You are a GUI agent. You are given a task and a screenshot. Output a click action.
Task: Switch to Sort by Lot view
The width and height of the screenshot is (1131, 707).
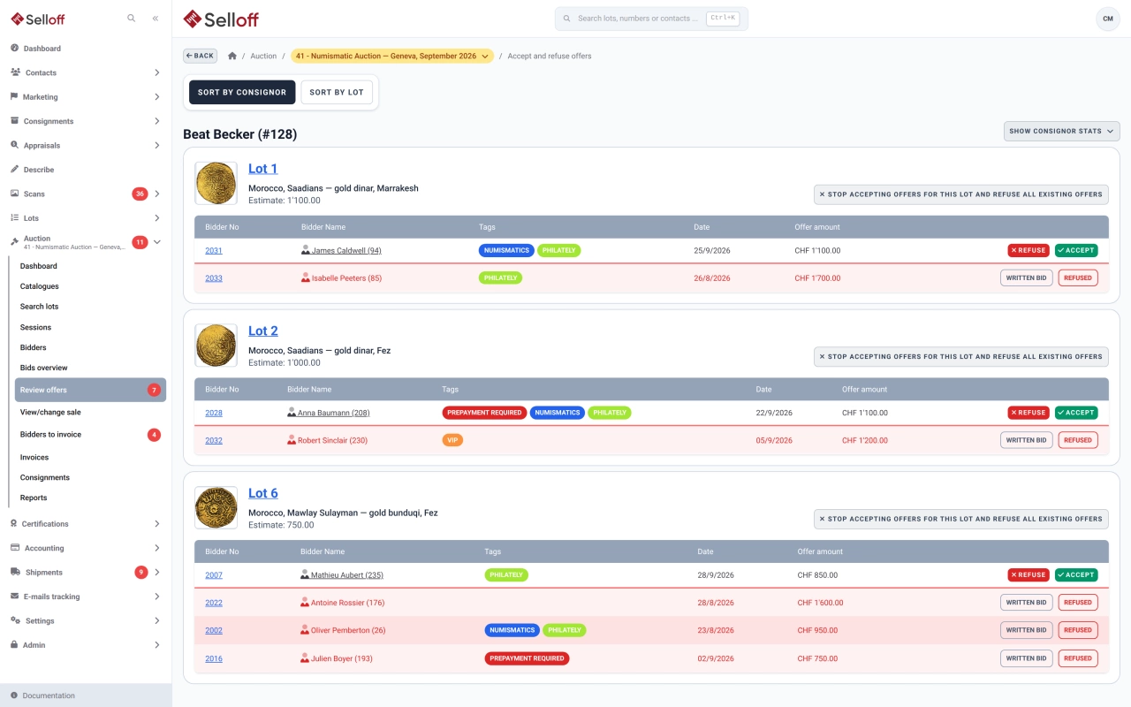(337, 92)
